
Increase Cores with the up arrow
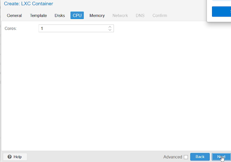(x=110, y=27)
